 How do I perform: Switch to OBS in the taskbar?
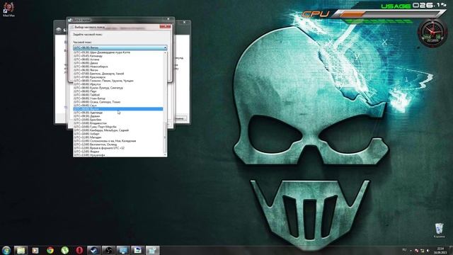108,250
